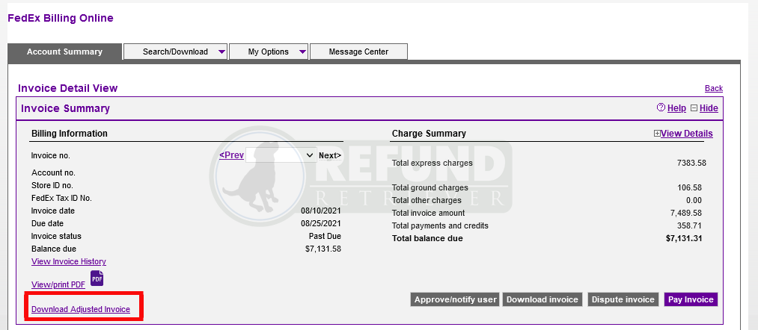Open the Search/Download dropdown arrow
758x330 pixels.
tap(222, 52)
